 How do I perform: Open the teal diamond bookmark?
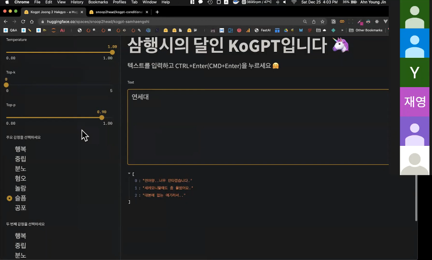(x=333, y=30)
